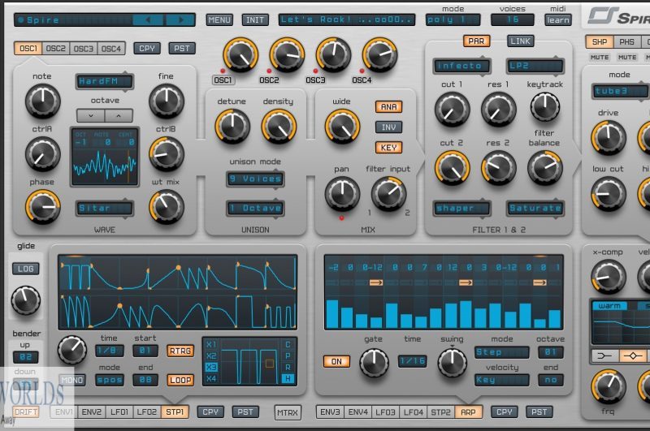Toggle the glide LOG button
650x431 pixels.
26,269
